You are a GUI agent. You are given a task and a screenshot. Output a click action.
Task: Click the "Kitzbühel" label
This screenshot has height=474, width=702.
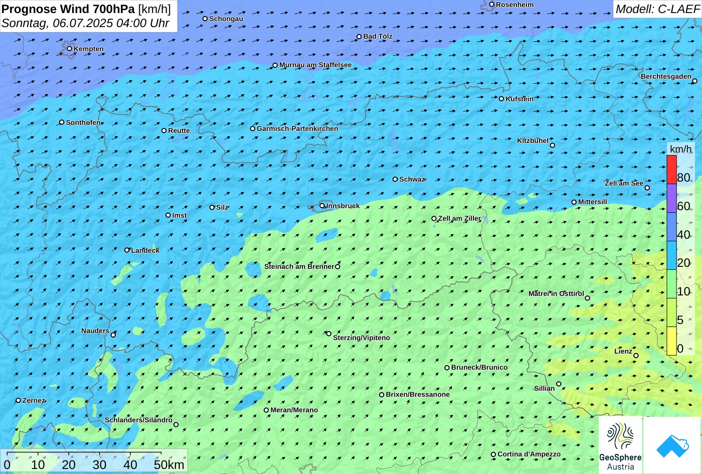point(533,140)
